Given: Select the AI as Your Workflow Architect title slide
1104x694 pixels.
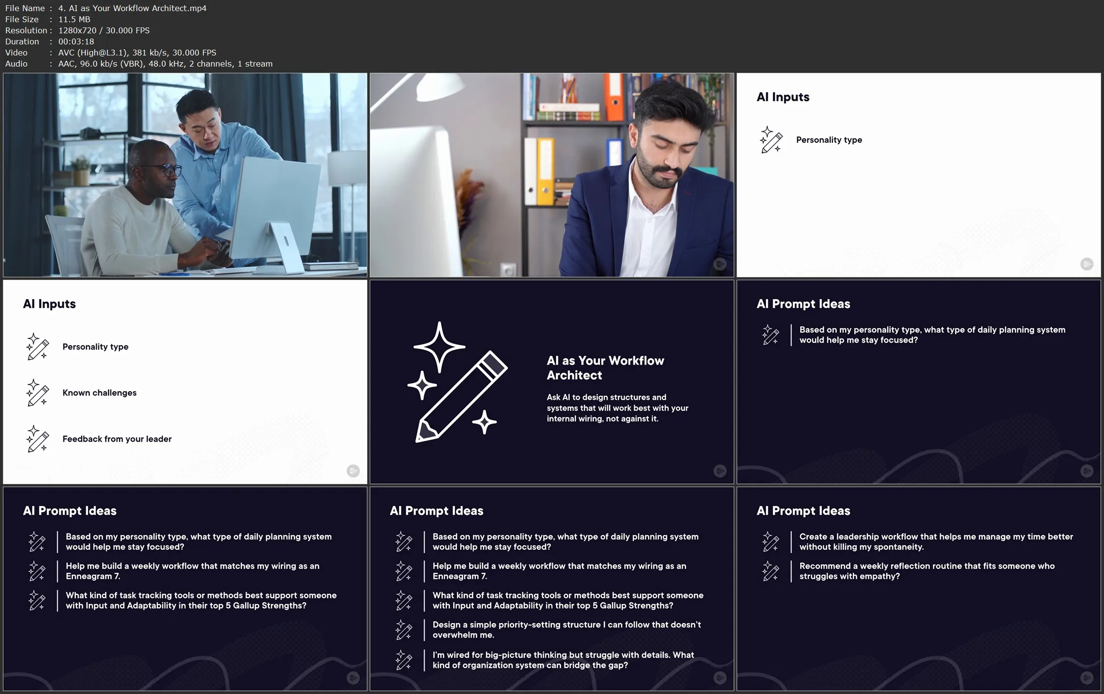Looking at the screenshot, I should point(552,381).
